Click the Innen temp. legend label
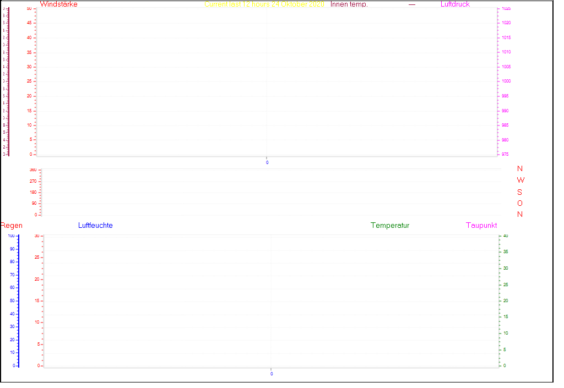This screenshot has height=388, width=564. (x=349, y=4)
